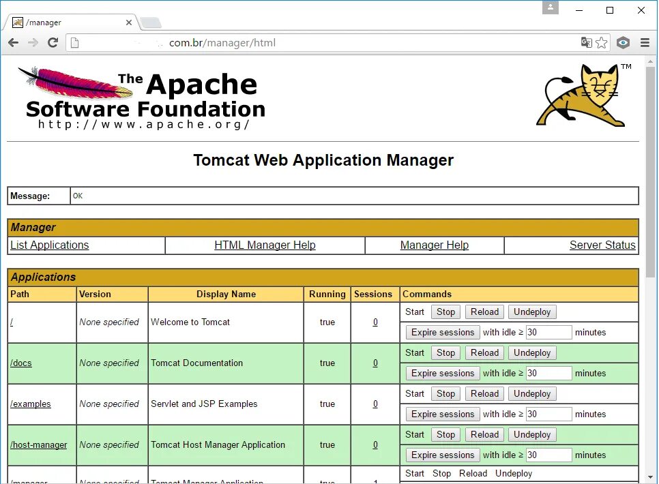Expire sessions for root application
This screenshot has height=484, width=659.
click(443, 333)
